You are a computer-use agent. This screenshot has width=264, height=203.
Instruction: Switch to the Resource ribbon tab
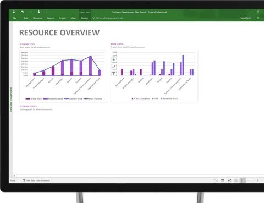37,18
